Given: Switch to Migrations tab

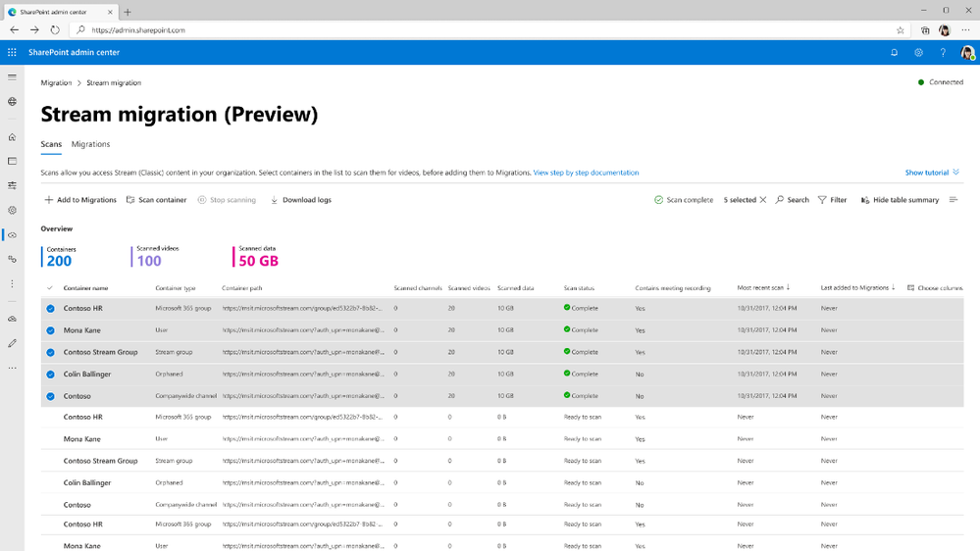Looking at the screenshot, I should pyautogui.click(x=90, y=144).
